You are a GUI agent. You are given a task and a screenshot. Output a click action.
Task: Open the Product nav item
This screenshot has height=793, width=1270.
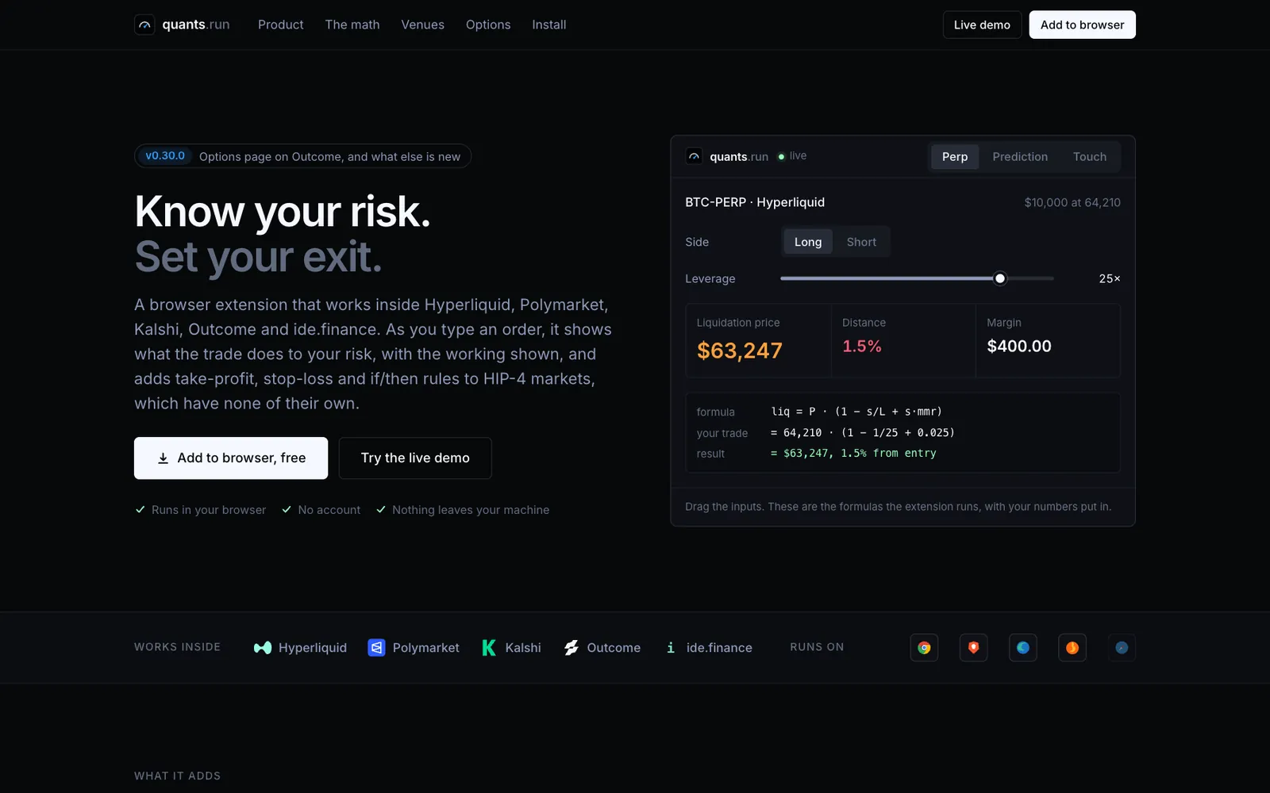point(281,25)
